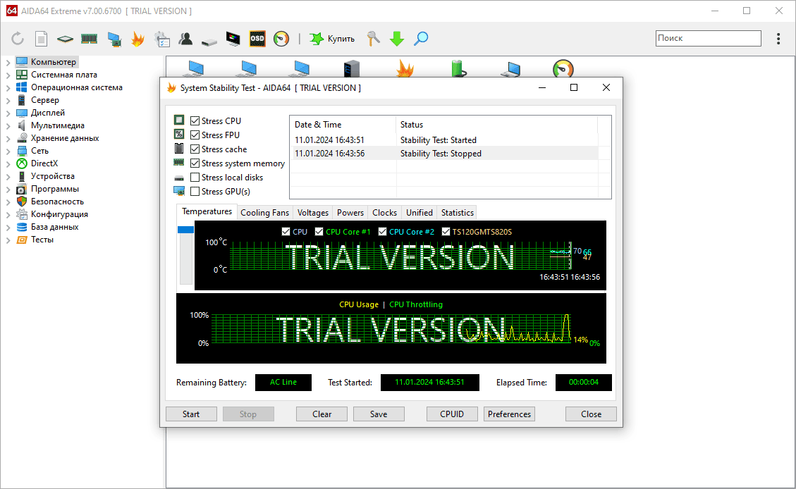Click the memory module toolbar icon
Screen dimensions: 796x489
click(90, 39)
